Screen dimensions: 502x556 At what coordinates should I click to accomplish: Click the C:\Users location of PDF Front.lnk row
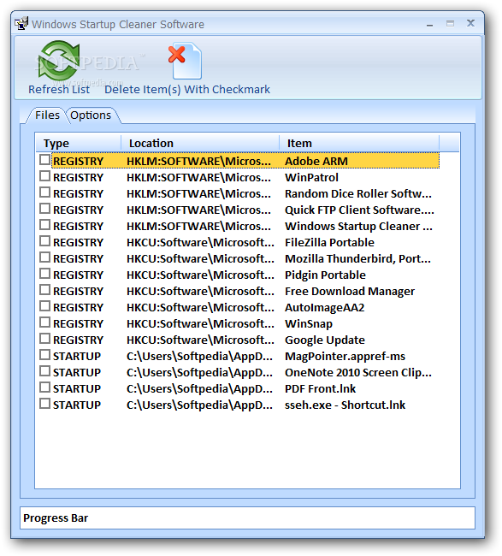(199, 389)
